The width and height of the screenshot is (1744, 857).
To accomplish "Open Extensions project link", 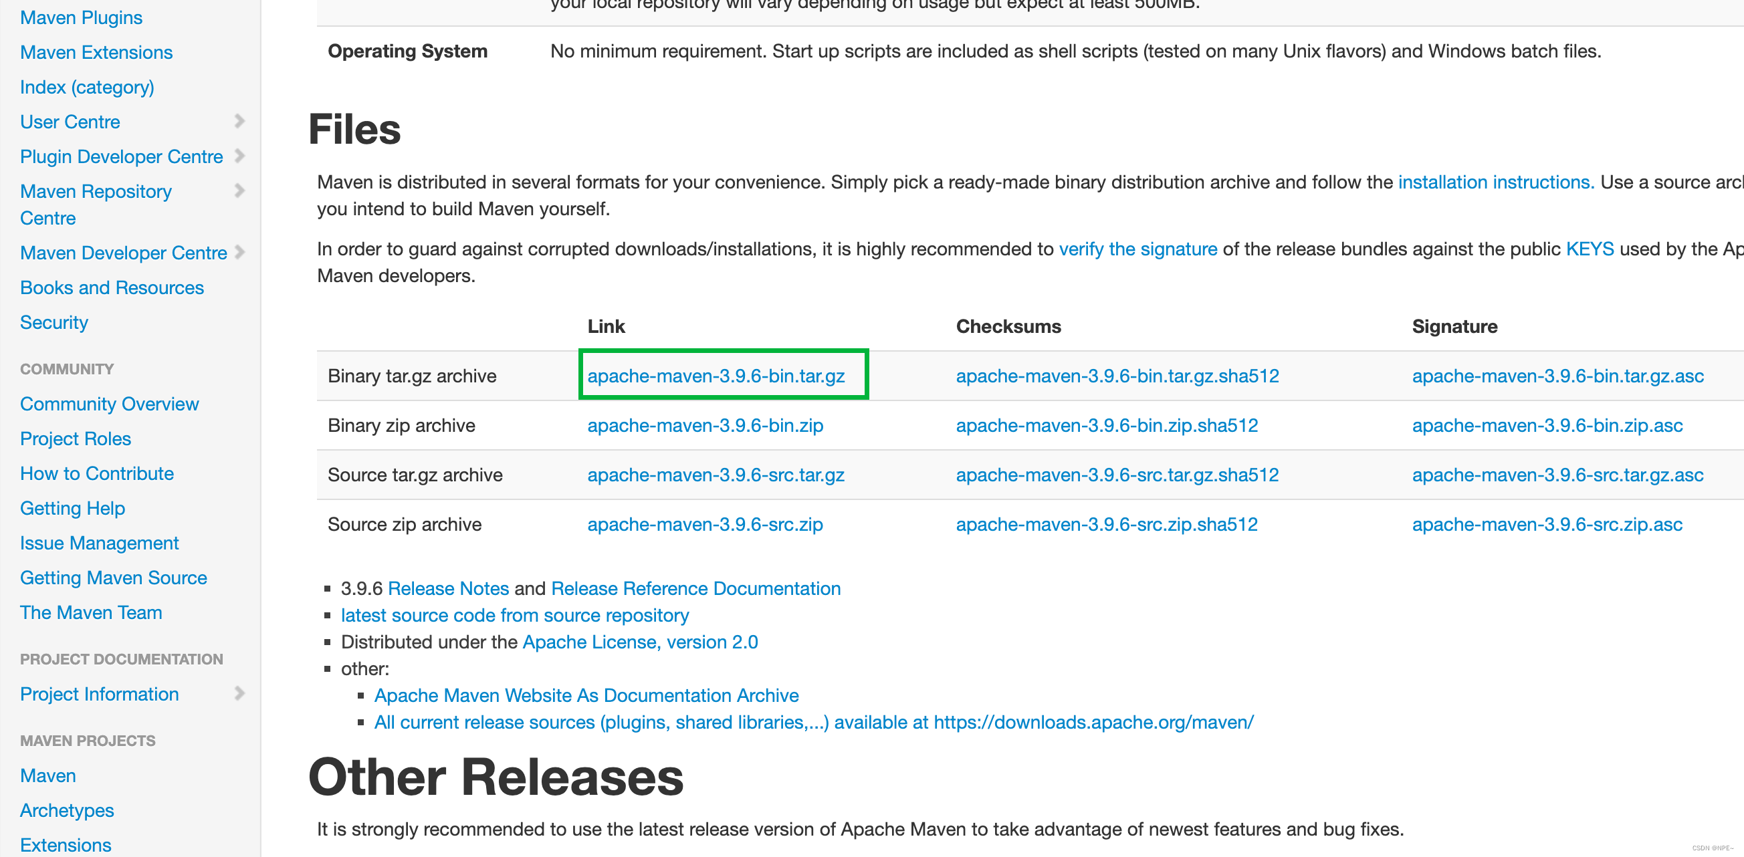I will tap(66, 845).
